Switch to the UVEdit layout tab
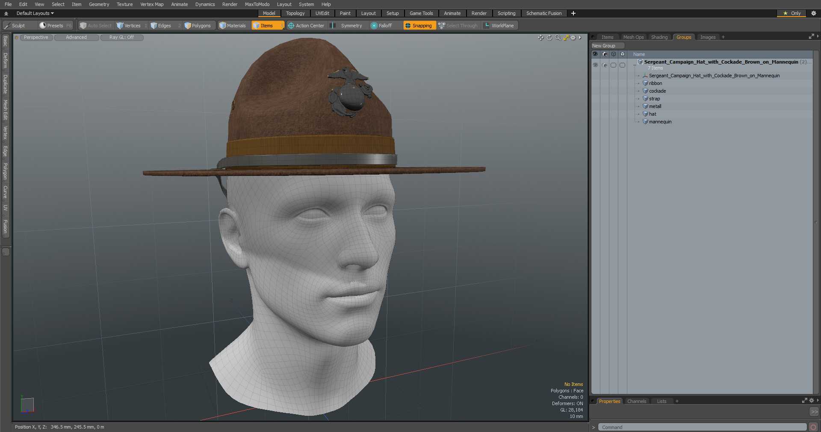Viewport: 821px width, 432px height. coord(322,13)
